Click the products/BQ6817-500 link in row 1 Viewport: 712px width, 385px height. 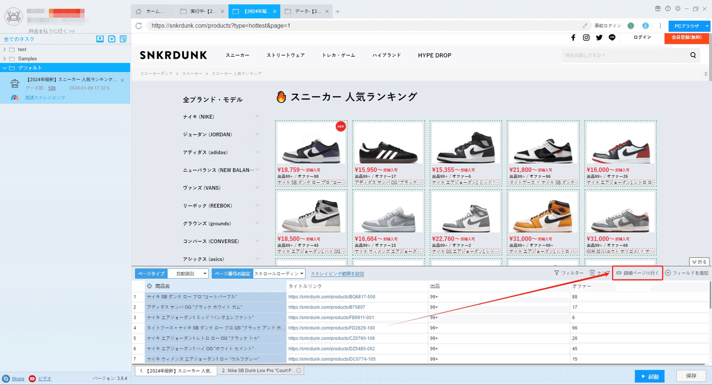332,297
